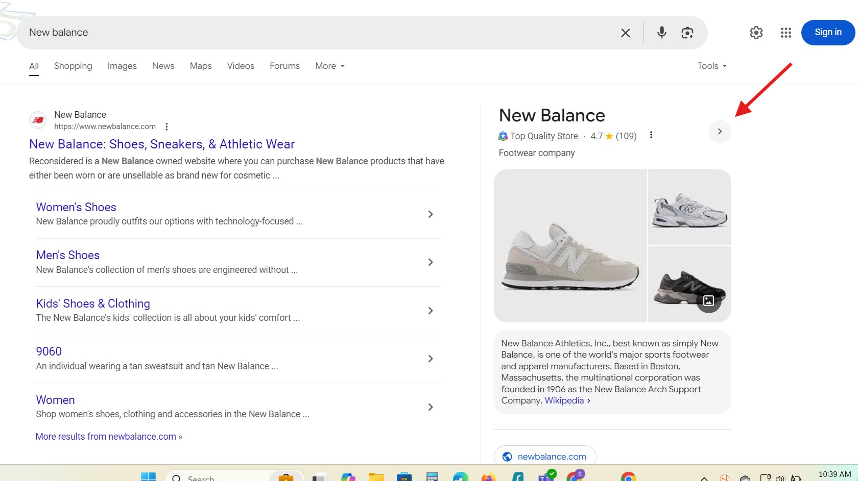This screenshot has height=481, width=858.
Task: Switch to the Shopping tab
Action: (x=73, y=66)
